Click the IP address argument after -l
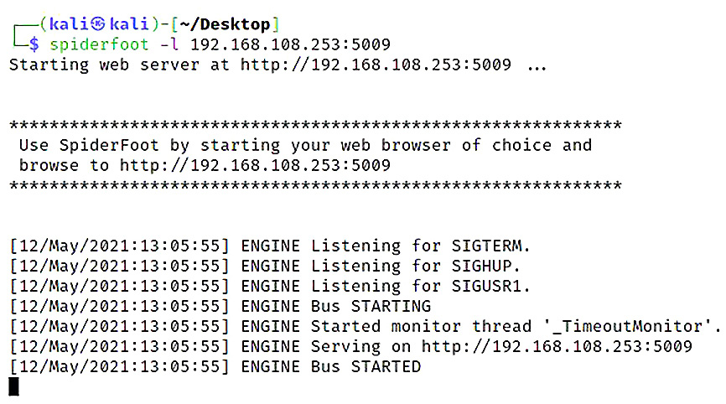Viewport: 726px width, 404px height. click(290, 44)
